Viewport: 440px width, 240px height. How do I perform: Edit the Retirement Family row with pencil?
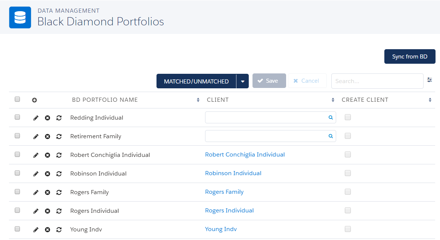pyautogui.click(x=35, y=136)
